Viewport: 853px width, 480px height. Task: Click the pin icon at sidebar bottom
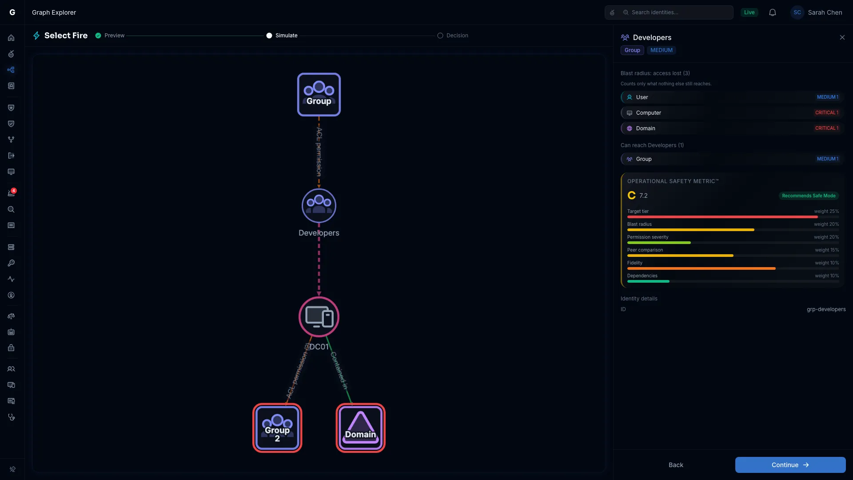tap(12, 469)
